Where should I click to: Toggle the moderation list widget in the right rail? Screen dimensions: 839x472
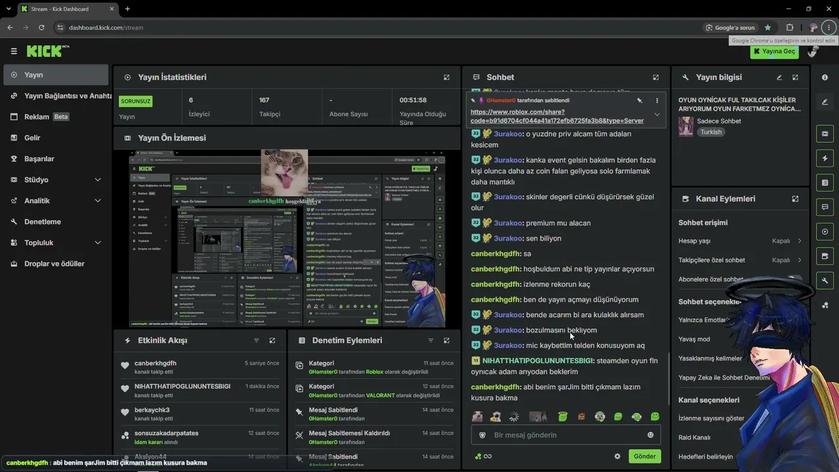click(825, 182)
